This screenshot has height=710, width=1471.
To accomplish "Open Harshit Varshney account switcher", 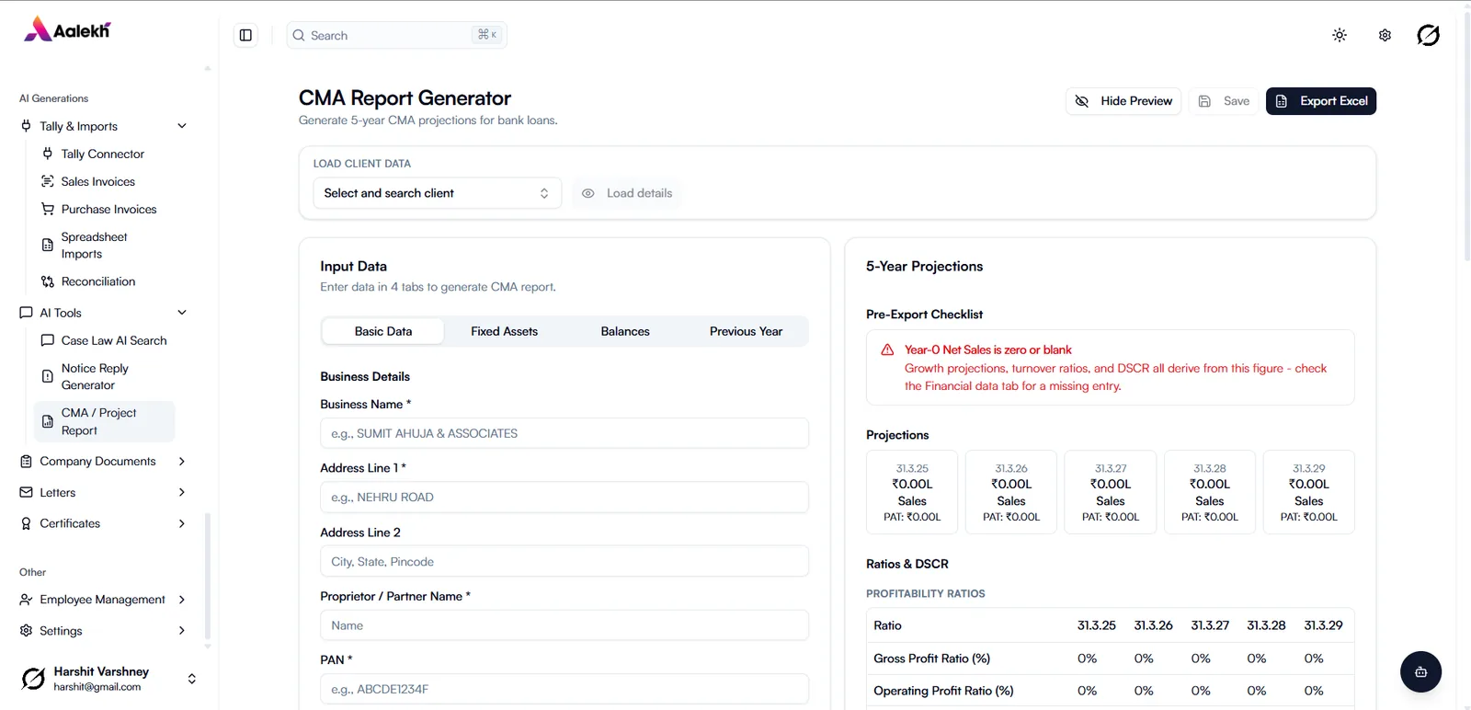I will (108, 679).
